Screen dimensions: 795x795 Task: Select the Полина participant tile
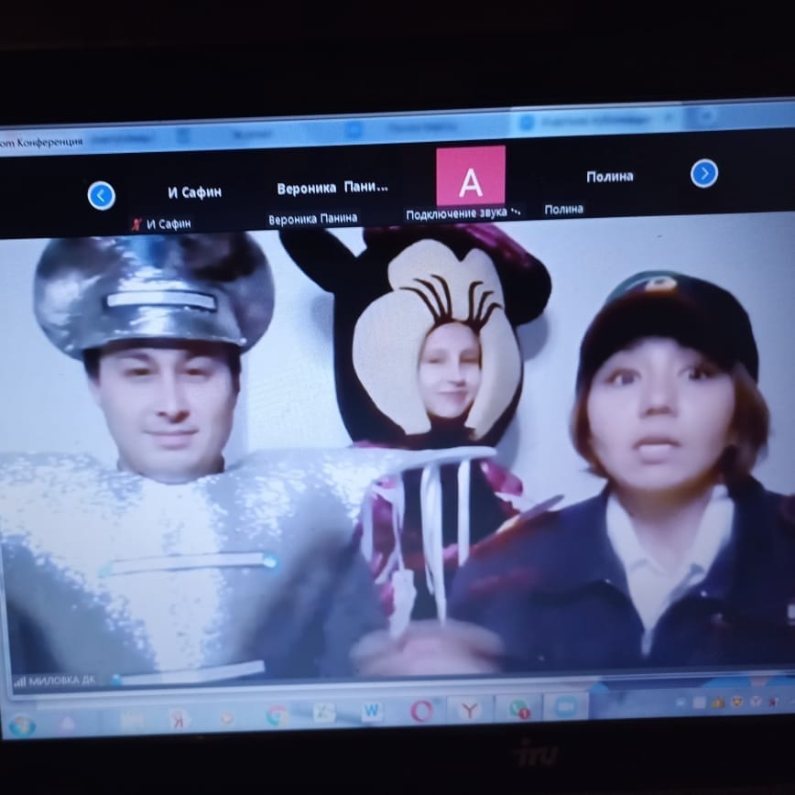(609, 177)
